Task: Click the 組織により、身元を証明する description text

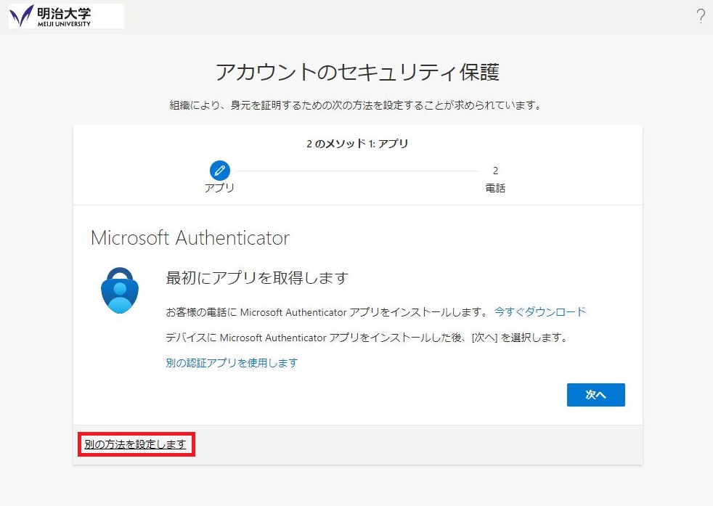Action: 356,105
